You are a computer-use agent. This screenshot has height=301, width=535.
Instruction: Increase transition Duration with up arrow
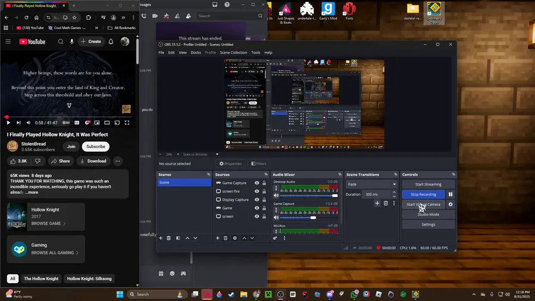coord(394,192)
